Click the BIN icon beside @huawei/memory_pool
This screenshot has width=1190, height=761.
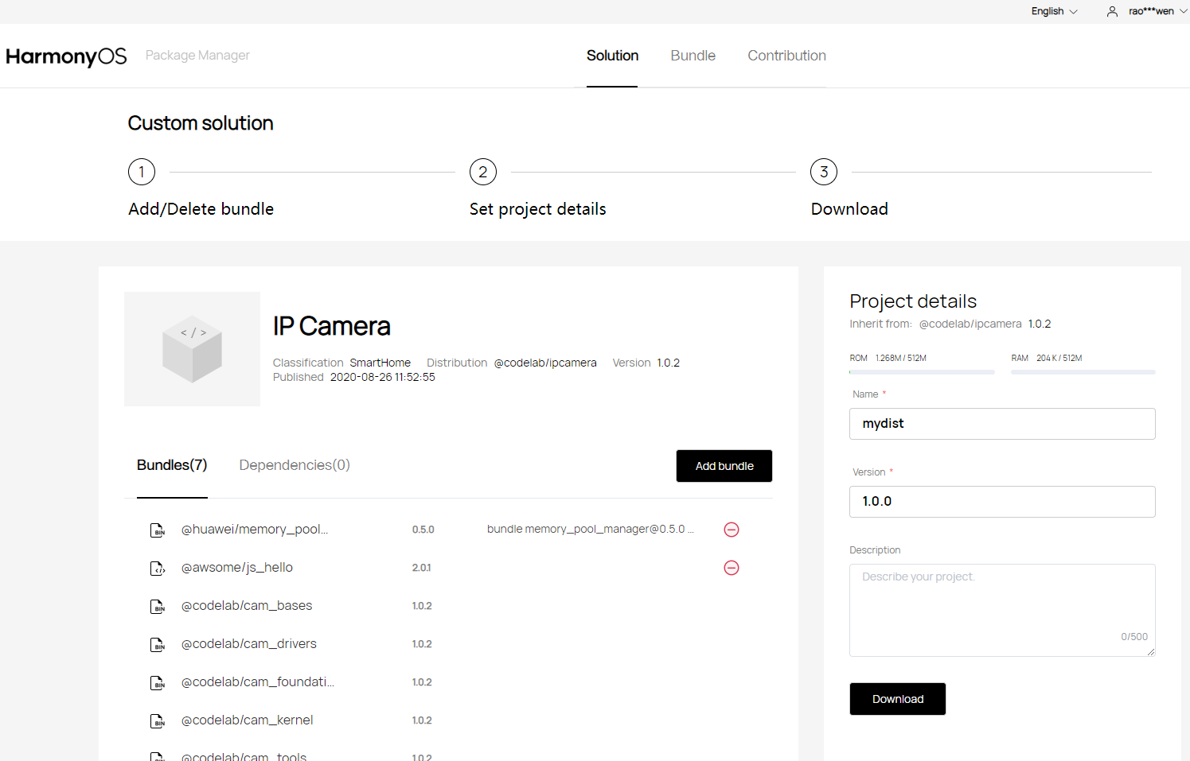(158, 530)
